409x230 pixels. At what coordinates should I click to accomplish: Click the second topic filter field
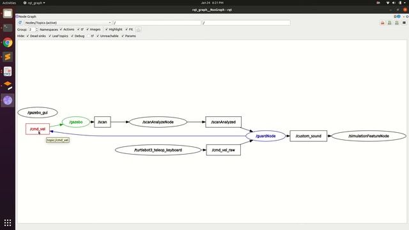click(246, 23)
